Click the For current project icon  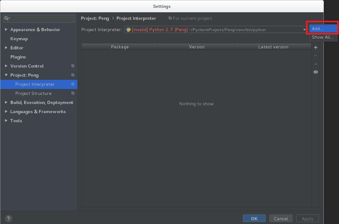pyautogui.click(x=170, y=18)
